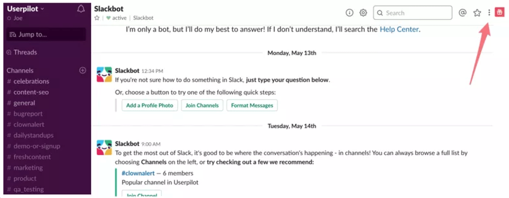Open the Userpilot workspace dropdown menu
This screenshot has height=198, width=509.
pos(26,9)
